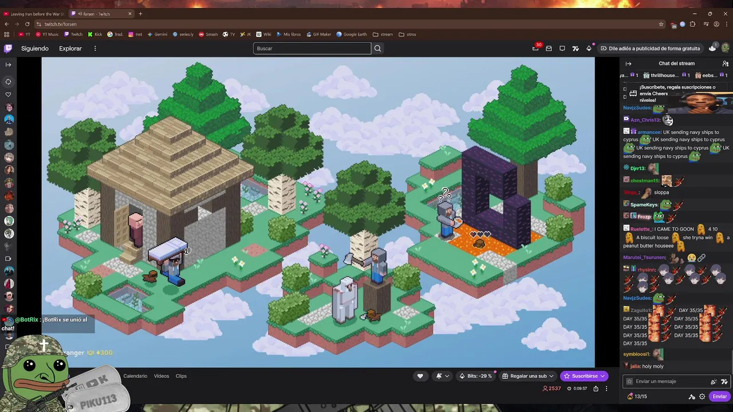The image size is (733, 412).
Task: Click the viewer count 2537
Action: pyautogui.click(x=551, y=389)
